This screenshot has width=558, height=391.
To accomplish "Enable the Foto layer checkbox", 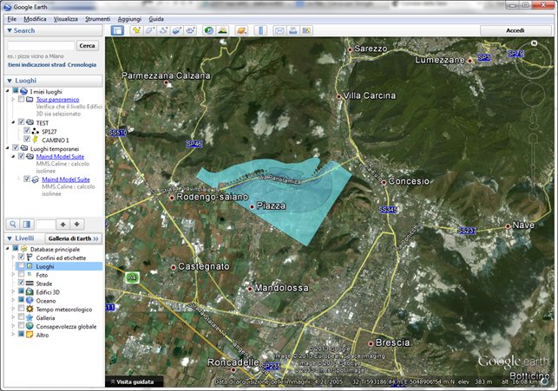I will (x=21, y=274).
